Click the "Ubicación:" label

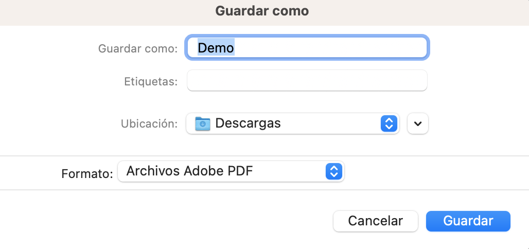point(149,123)
